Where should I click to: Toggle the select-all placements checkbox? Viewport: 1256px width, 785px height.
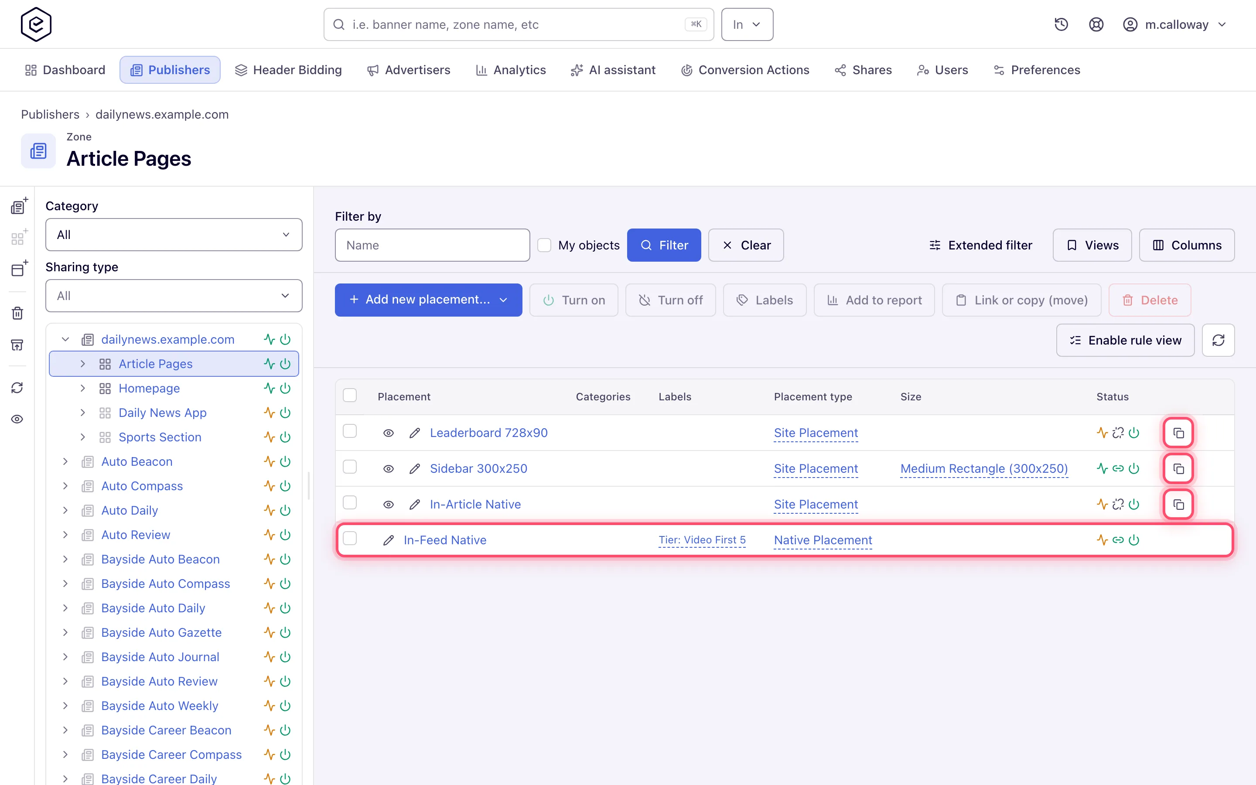coord(350,396)
